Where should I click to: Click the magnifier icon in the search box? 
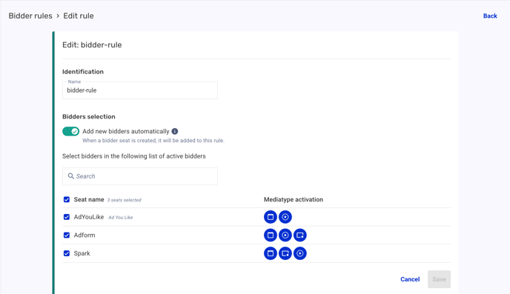pos(70,176)
